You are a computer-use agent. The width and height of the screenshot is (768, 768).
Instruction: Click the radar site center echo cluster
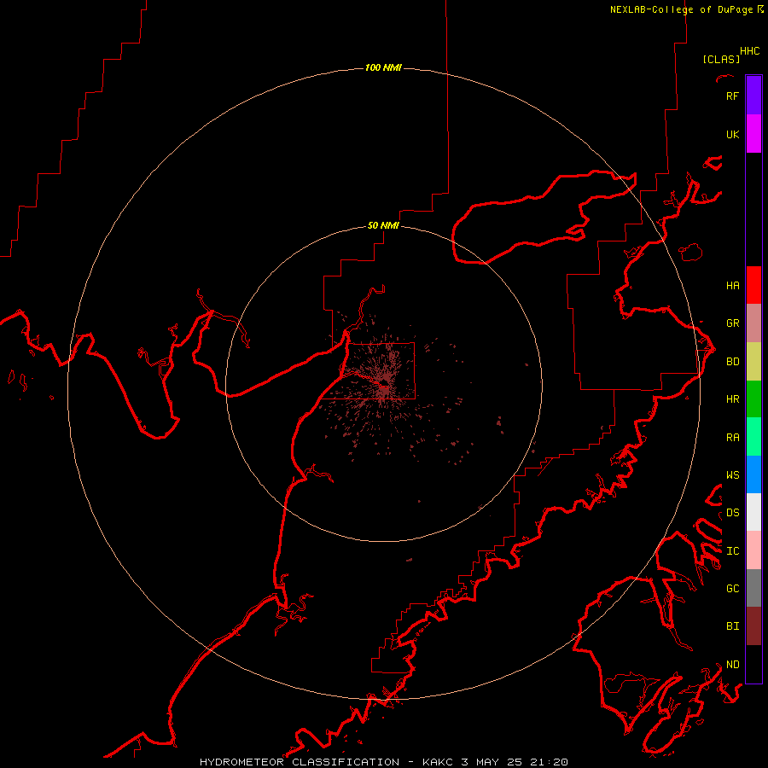click(x=384, y=386)
